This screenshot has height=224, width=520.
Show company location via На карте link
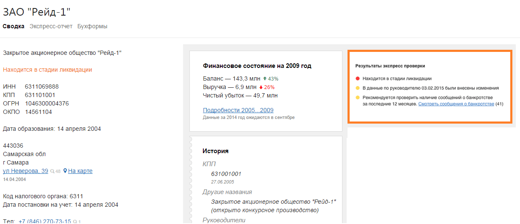pyautogui.click(x=80, y=171)
